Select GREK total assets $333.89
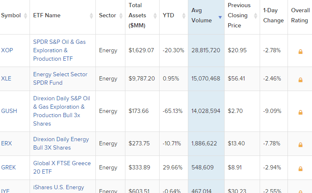 click(x=139, y=167)
